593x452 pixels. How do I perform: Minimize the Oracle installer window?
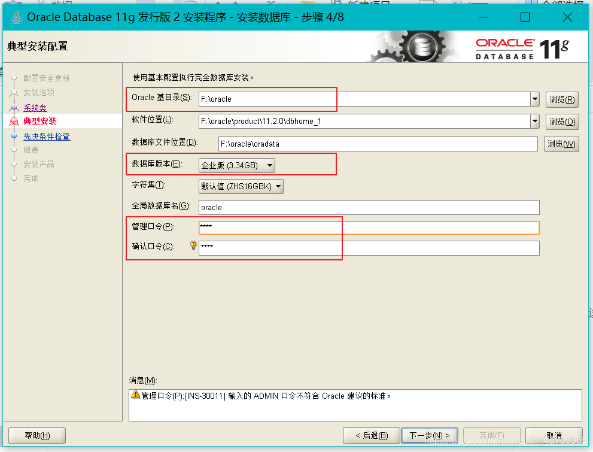(x=483, y=17)
